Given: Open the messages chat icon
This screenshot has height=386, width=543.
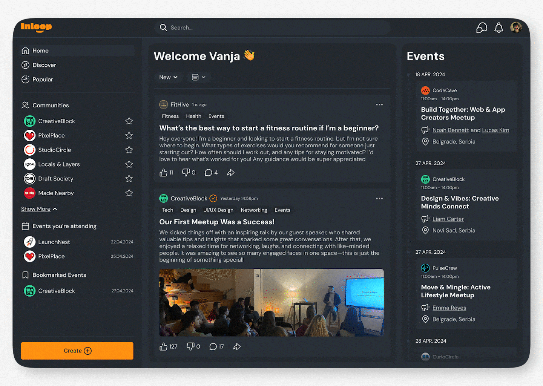Looking at the screenshot, I should point(482,28).
